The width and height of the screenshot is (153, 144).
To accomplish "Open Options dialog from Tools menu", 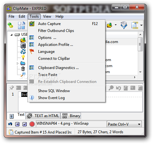I will click(x=67, y=38).
